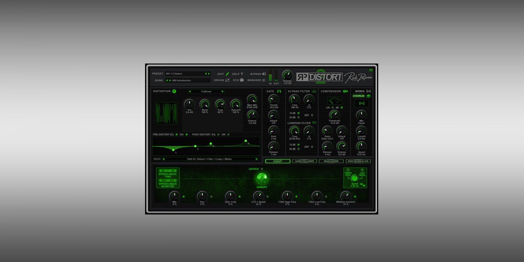Image resolution: width=524 pixels, height=262 pixels.
Task: Advance to the next Preset with right arrow
Action: click(209, 73)
